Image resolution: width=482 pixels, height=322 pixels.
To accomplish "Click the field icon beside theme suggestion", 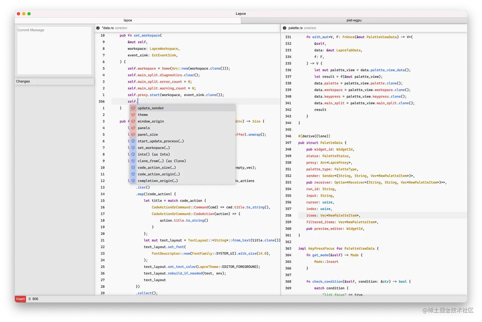I will pyautogui.click(x=133, y=115).
